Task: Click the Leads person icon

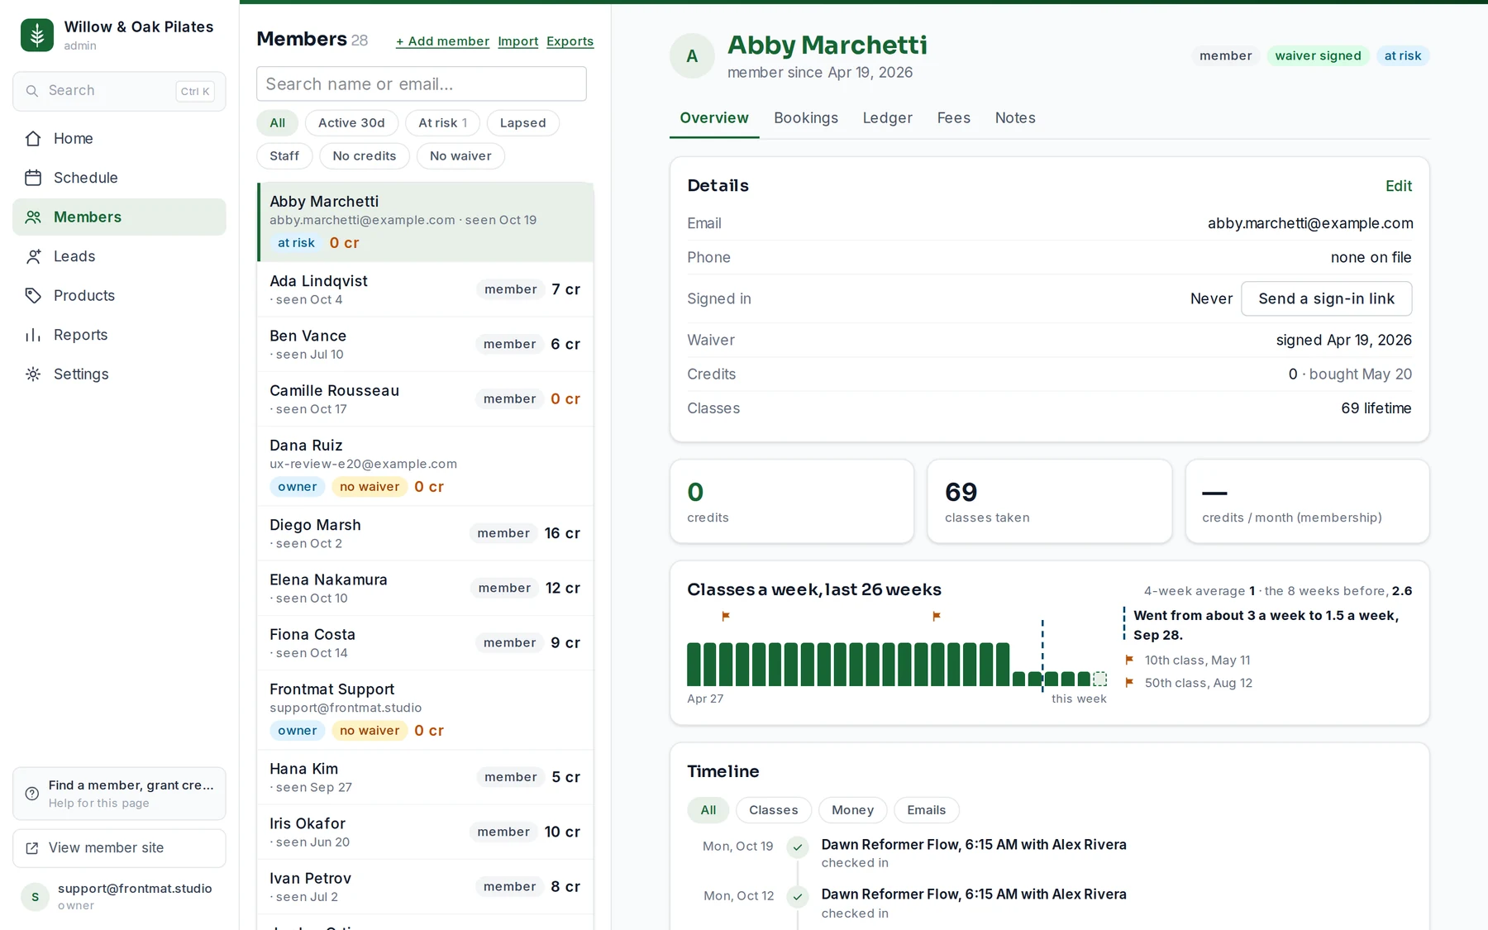Action: coord(33,256)
